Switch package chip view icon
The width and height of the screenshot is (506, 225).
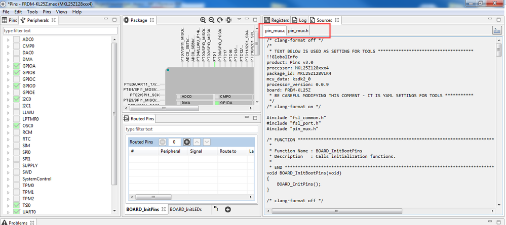click(228, 20)
